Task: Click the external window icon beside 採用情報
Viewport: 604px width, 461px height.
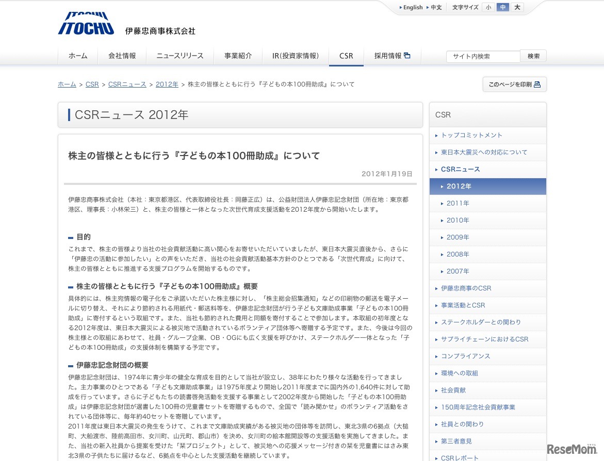Action: tap(407, 56)
